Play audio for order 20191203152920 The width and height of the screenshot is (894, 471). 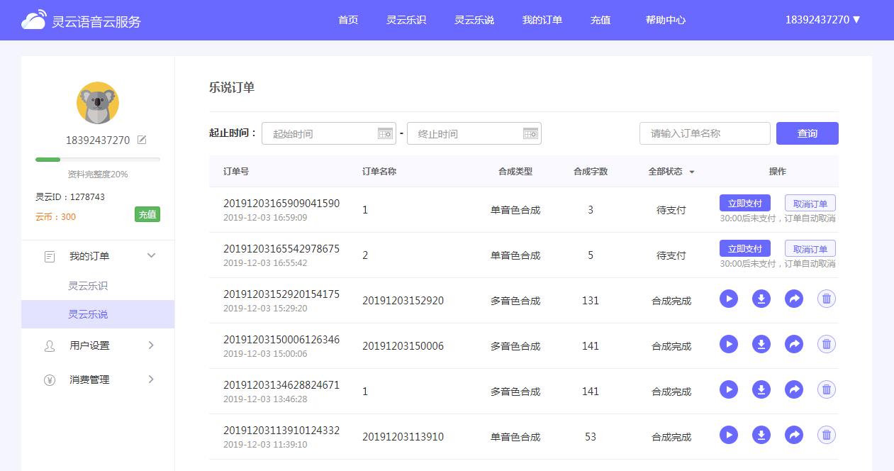click(728, 299)
